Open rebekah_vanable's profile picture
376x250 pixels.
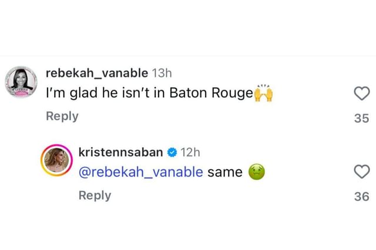pyautogui.click(x=22, y=81)
